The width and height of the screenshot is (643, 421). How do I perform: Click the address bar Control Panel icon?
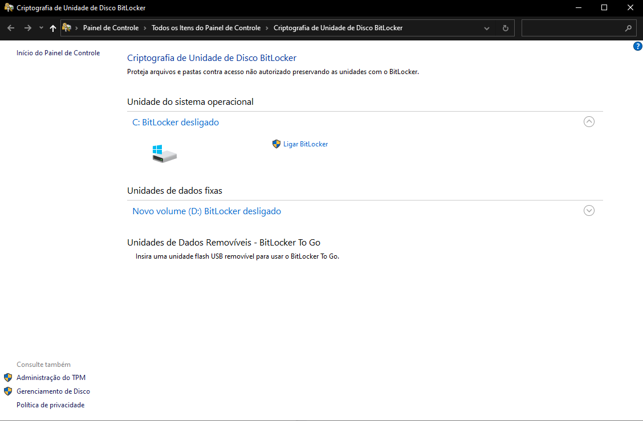click(x=67, y=28)
